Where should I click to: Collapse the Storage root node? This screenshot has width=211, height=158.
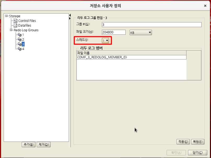point(6,16)
